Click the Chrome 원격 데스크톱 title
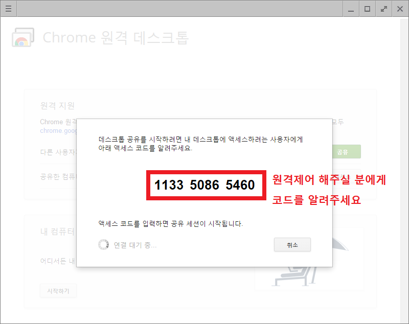The image size is (409, 324). pyautogui.click(x=116, y=37)
